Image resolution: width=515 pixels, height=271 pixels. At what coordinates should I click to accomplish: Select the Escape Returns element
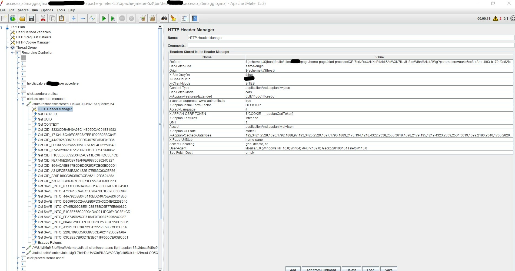50,243
